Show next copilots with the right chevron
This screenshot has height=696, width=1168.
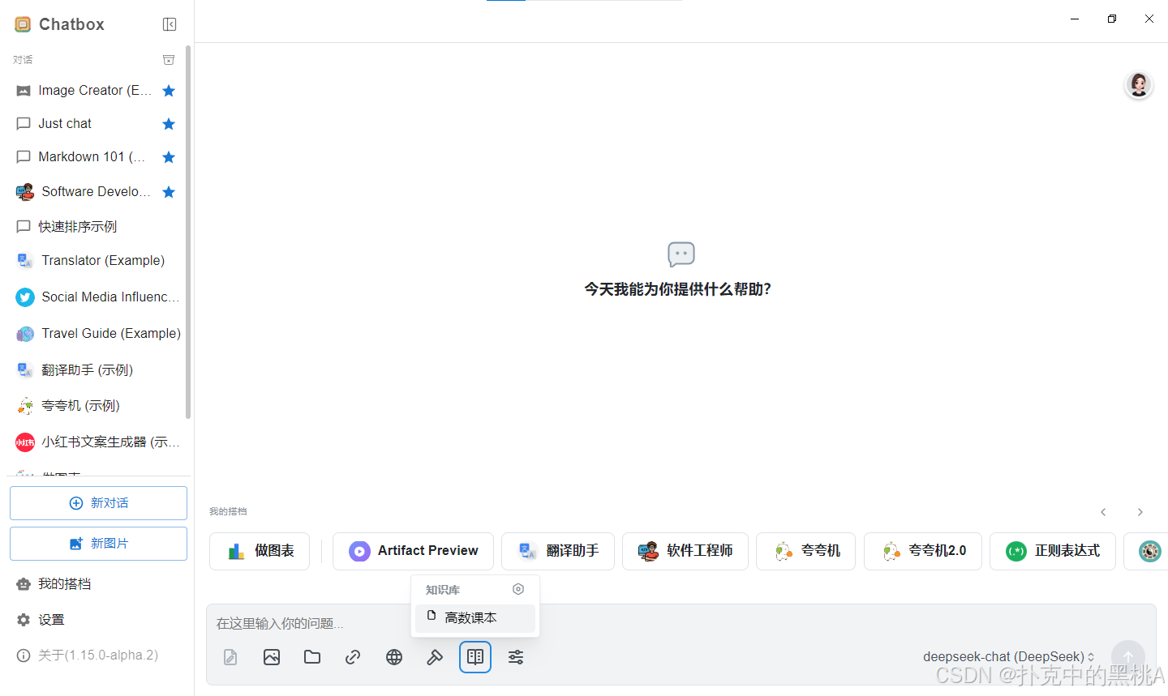pyautogui.click(x=1140, y=512)
